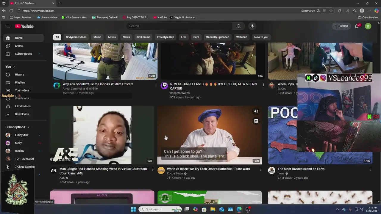
Task: Open Home in the YouTube sidebar
Action: (x=23, y=38)
